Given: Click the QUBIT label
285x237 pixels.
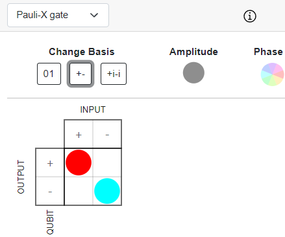Looking at the screenshot, I should [50, 222].
